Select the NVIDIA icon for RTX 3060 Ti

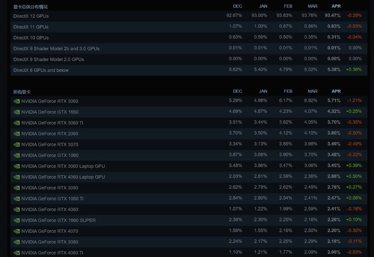17,123
